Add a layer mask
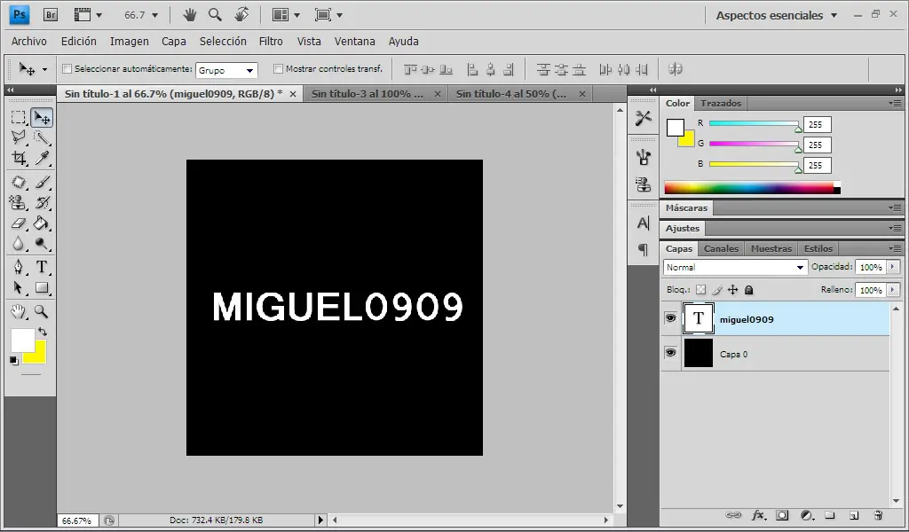Screen dimensions: 909x532 [783, 515]
